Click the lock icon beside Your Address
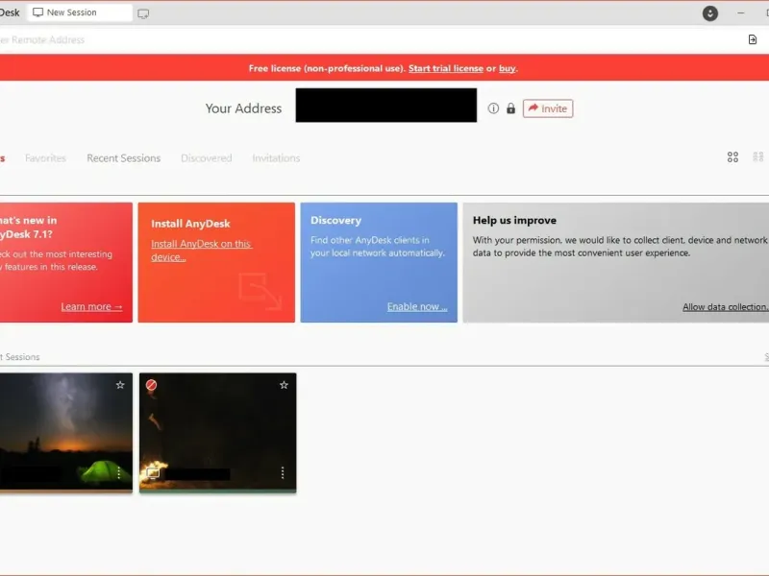 [510, 108]
